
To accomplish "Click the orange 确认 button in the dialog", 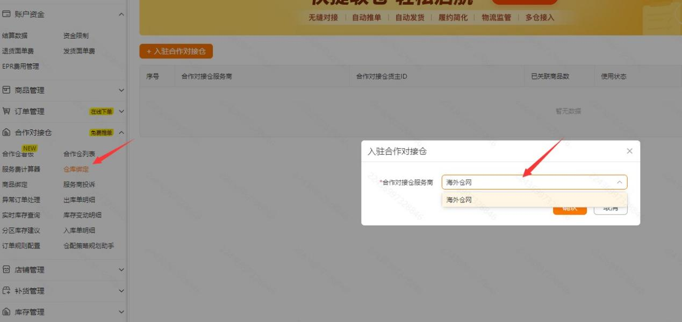I will pyautogui.click(x=570, y=208).
